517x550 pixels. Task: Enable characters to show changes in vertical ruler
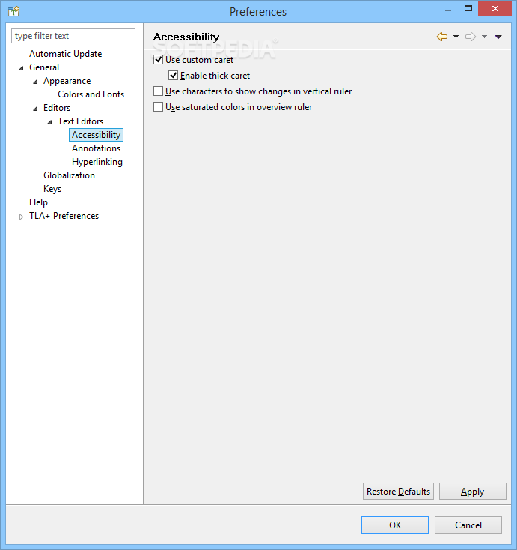(x=159, y=91)
